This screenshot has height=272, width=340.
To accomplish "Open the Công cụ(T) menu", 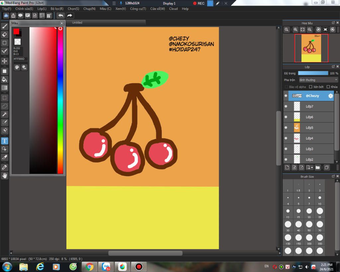I will click(x=138, y=9).
